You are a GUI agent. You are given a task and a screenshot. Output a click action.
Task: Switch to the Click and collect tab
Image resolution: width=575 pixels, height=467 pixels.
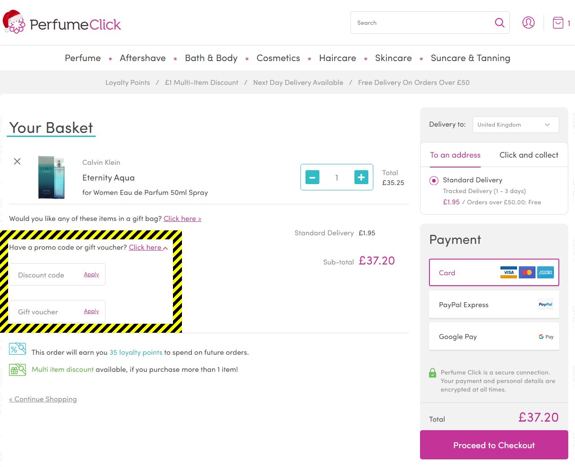tap(529, 155)
